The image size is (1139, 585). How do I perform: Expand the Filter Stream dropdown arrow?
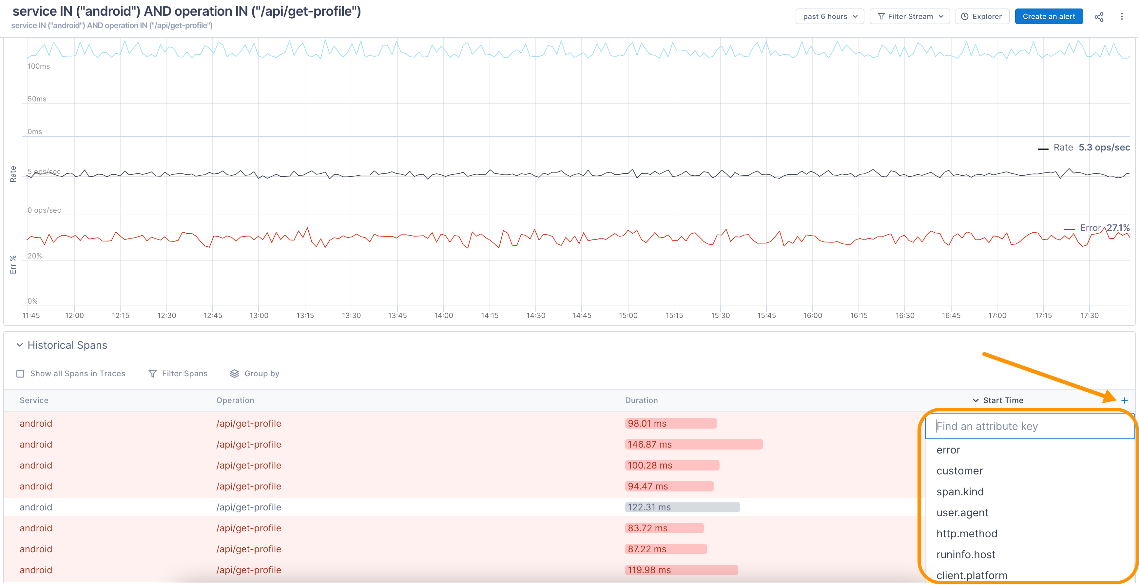[x=941, y=17]
